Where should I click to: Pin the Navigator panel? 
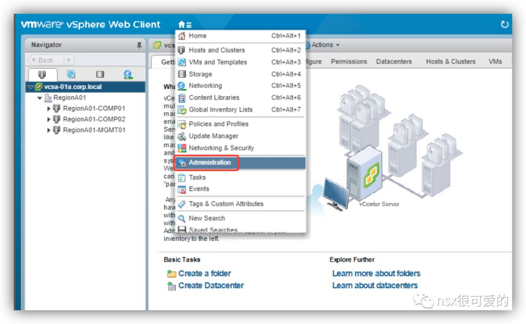(139, 45)
